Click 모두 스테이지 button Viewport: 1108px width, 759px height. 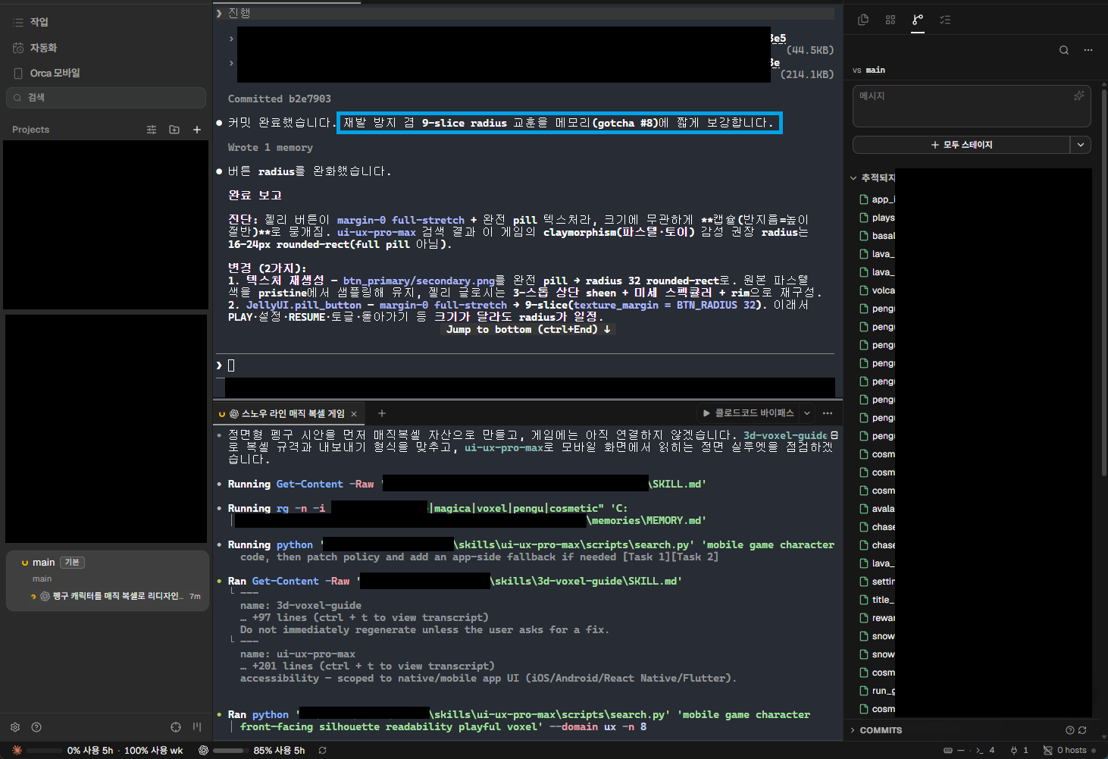coord(961,145)
